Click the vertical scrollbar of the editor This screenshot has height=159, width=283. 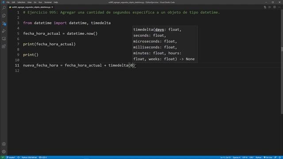[x=282, y=61]
